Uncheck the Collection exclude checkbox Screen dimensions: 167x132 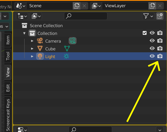pyautogui.click(x=145, y=33)
